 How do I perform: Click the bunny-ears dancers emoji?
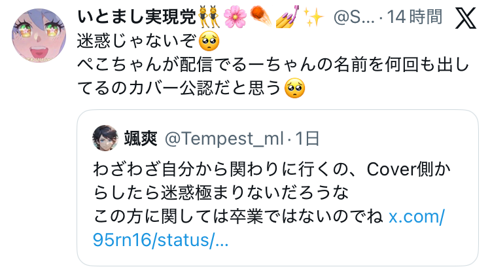click(x=209, y=17)
